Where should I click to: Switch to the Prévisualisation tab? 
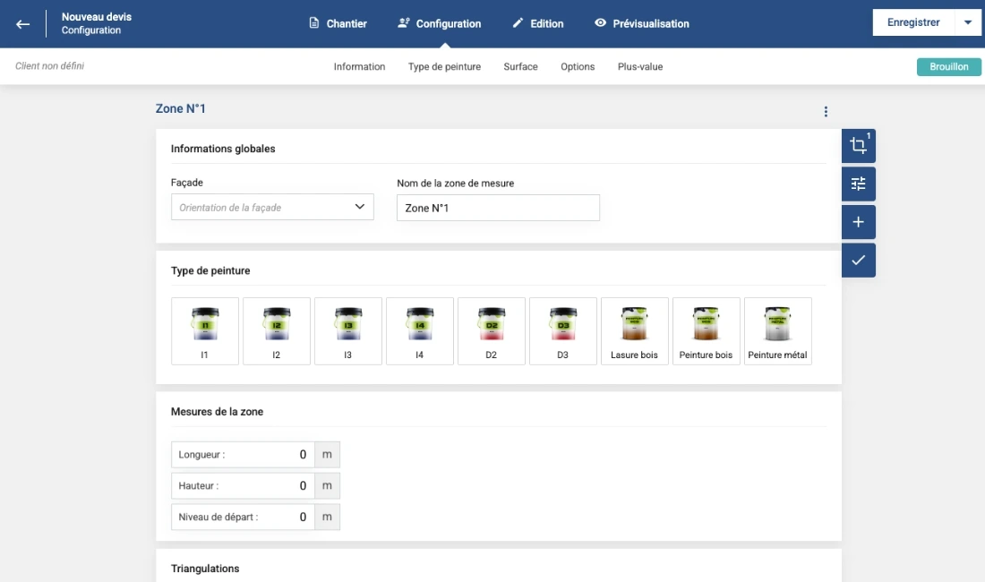(x=641, y=24)
